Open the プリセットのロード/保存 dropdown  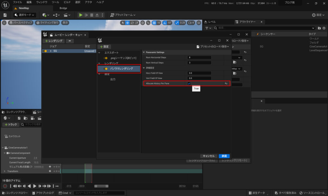213,47
